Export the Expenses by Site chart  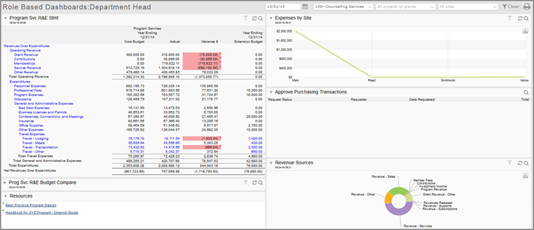coord(525,31)
